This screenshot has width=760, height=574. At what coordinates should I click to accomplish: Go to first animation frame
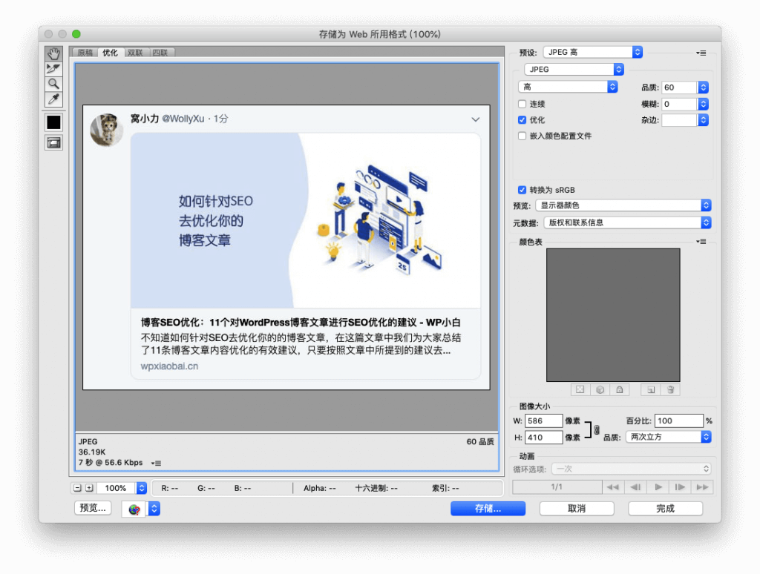613,486
